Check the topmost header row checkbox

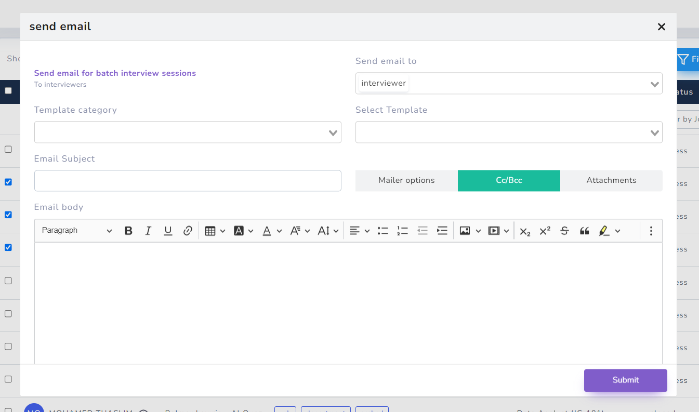(8, 91)
